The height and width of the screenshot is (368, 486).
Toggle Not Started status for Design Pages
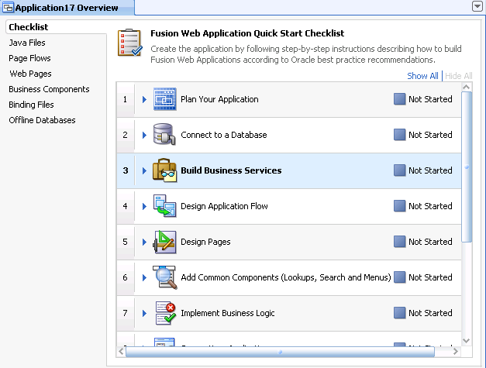[x=400, y=242]
